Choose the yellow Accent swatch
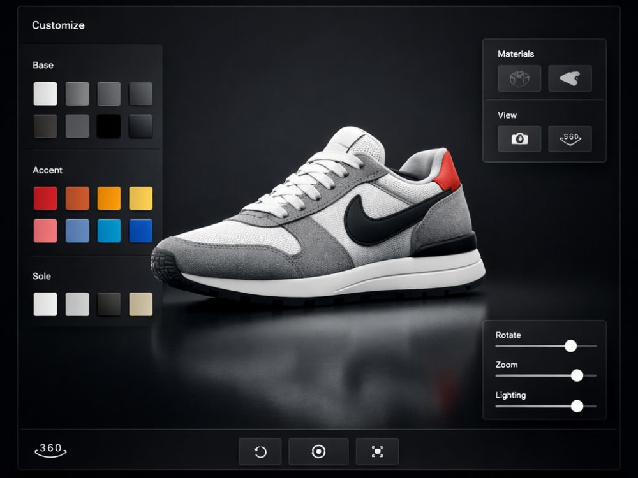 point(141,198)
